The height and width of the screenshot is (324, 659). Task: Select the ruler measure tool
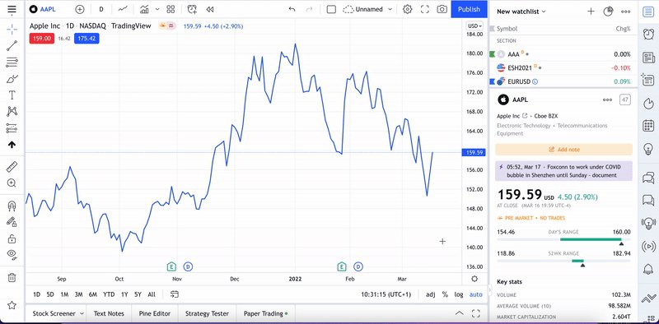[12, 167]
